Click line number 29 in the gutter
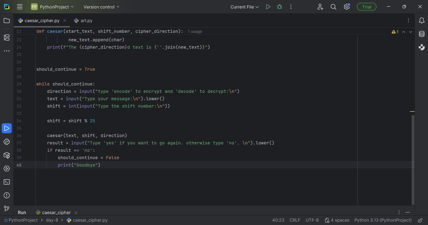 pos(19,84)
